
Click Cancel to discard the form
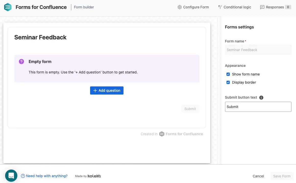[258, 176]
